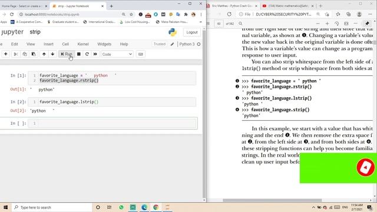
Task: Bookmark this page with star icon
Action: pyautogui.click(x=131, y=14)
